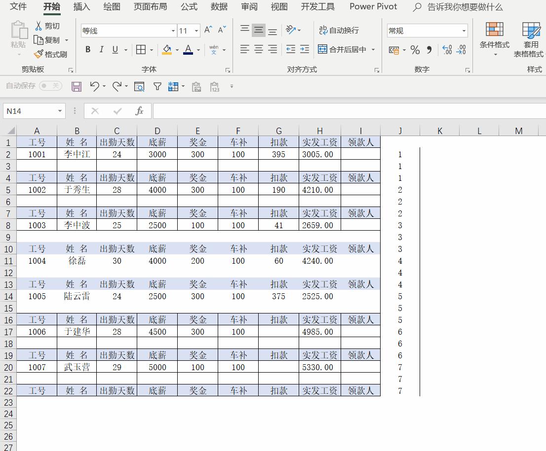Viewport: 546px width, 451px height.
Task: Click Wrap Text (自动换行) button
Action: [x=339, y=31]
